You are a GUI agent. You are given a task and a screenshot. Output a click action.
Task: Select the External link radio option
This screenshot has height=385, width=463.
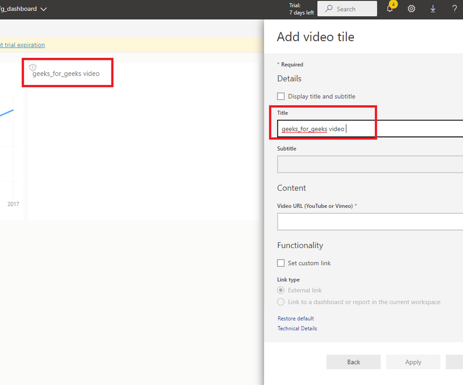click(x=281, y=290)
